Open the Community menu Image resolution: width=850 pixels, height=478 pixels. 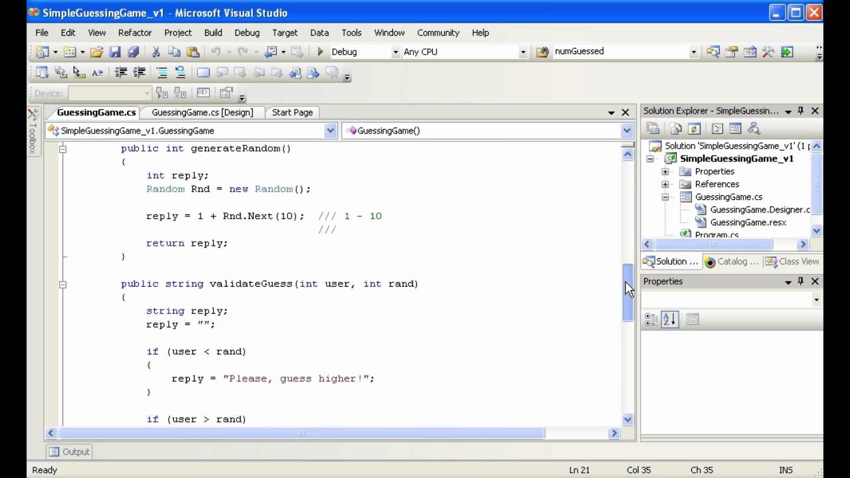(438, 33)
